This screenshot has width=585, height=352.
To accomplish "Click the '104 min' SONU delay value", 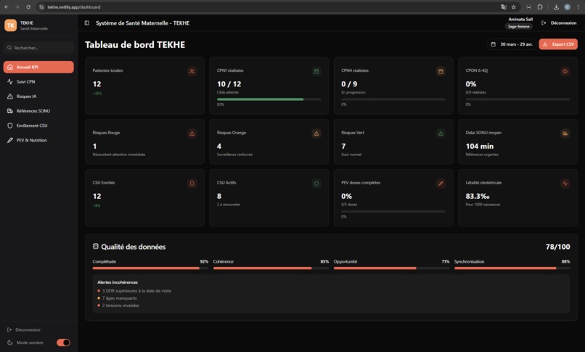I will pyautogui.click(x=480, y=146).
